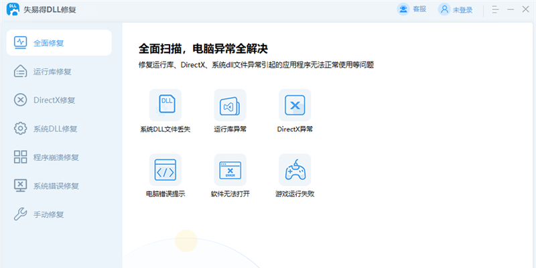Click the 系统DLL文件丢失 DLL file icon
The width and height of the screenshot is (536, 268).
tap(165, 105)
